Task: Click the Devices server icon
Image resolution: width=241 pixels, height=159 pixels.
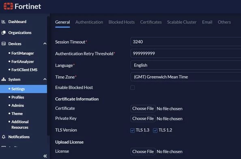Action: [x=4, y=44]
